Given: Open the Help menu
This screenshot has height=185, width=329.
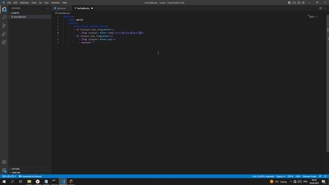Looking at the screenshot, I should click(x=64, y=3).
